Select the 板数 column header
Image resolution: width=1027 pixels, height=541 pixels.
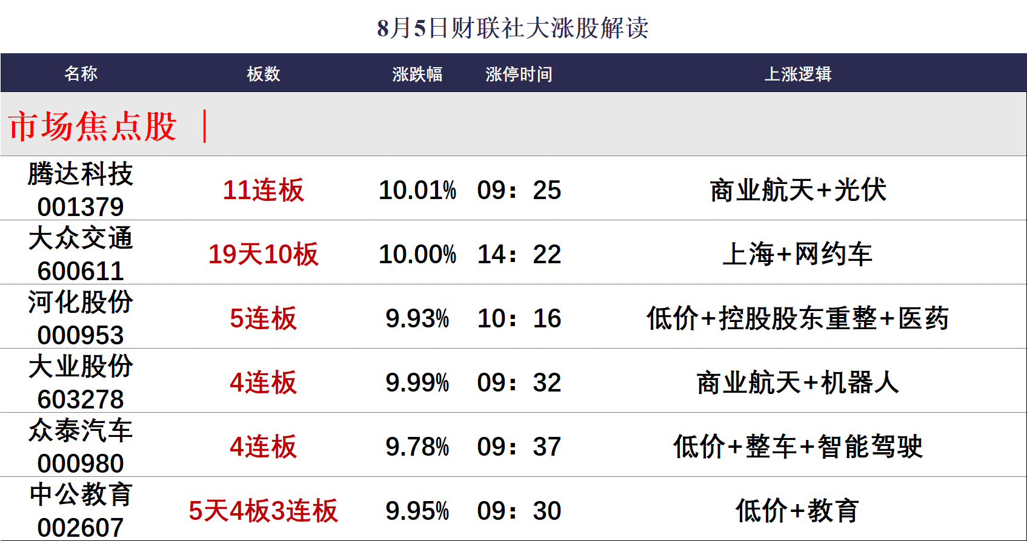pos(264,74)
